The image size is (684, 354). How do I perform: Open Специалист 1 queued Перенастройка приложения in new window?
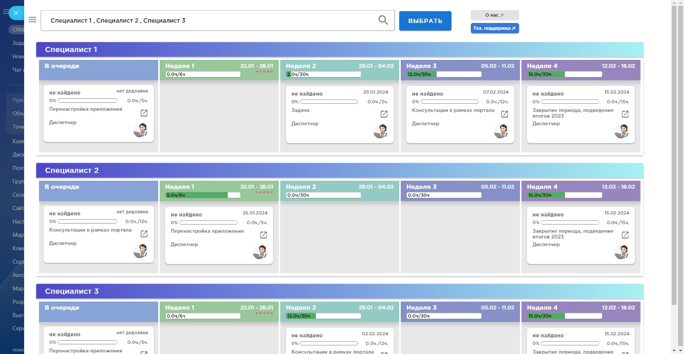click(x=144, y=113)
